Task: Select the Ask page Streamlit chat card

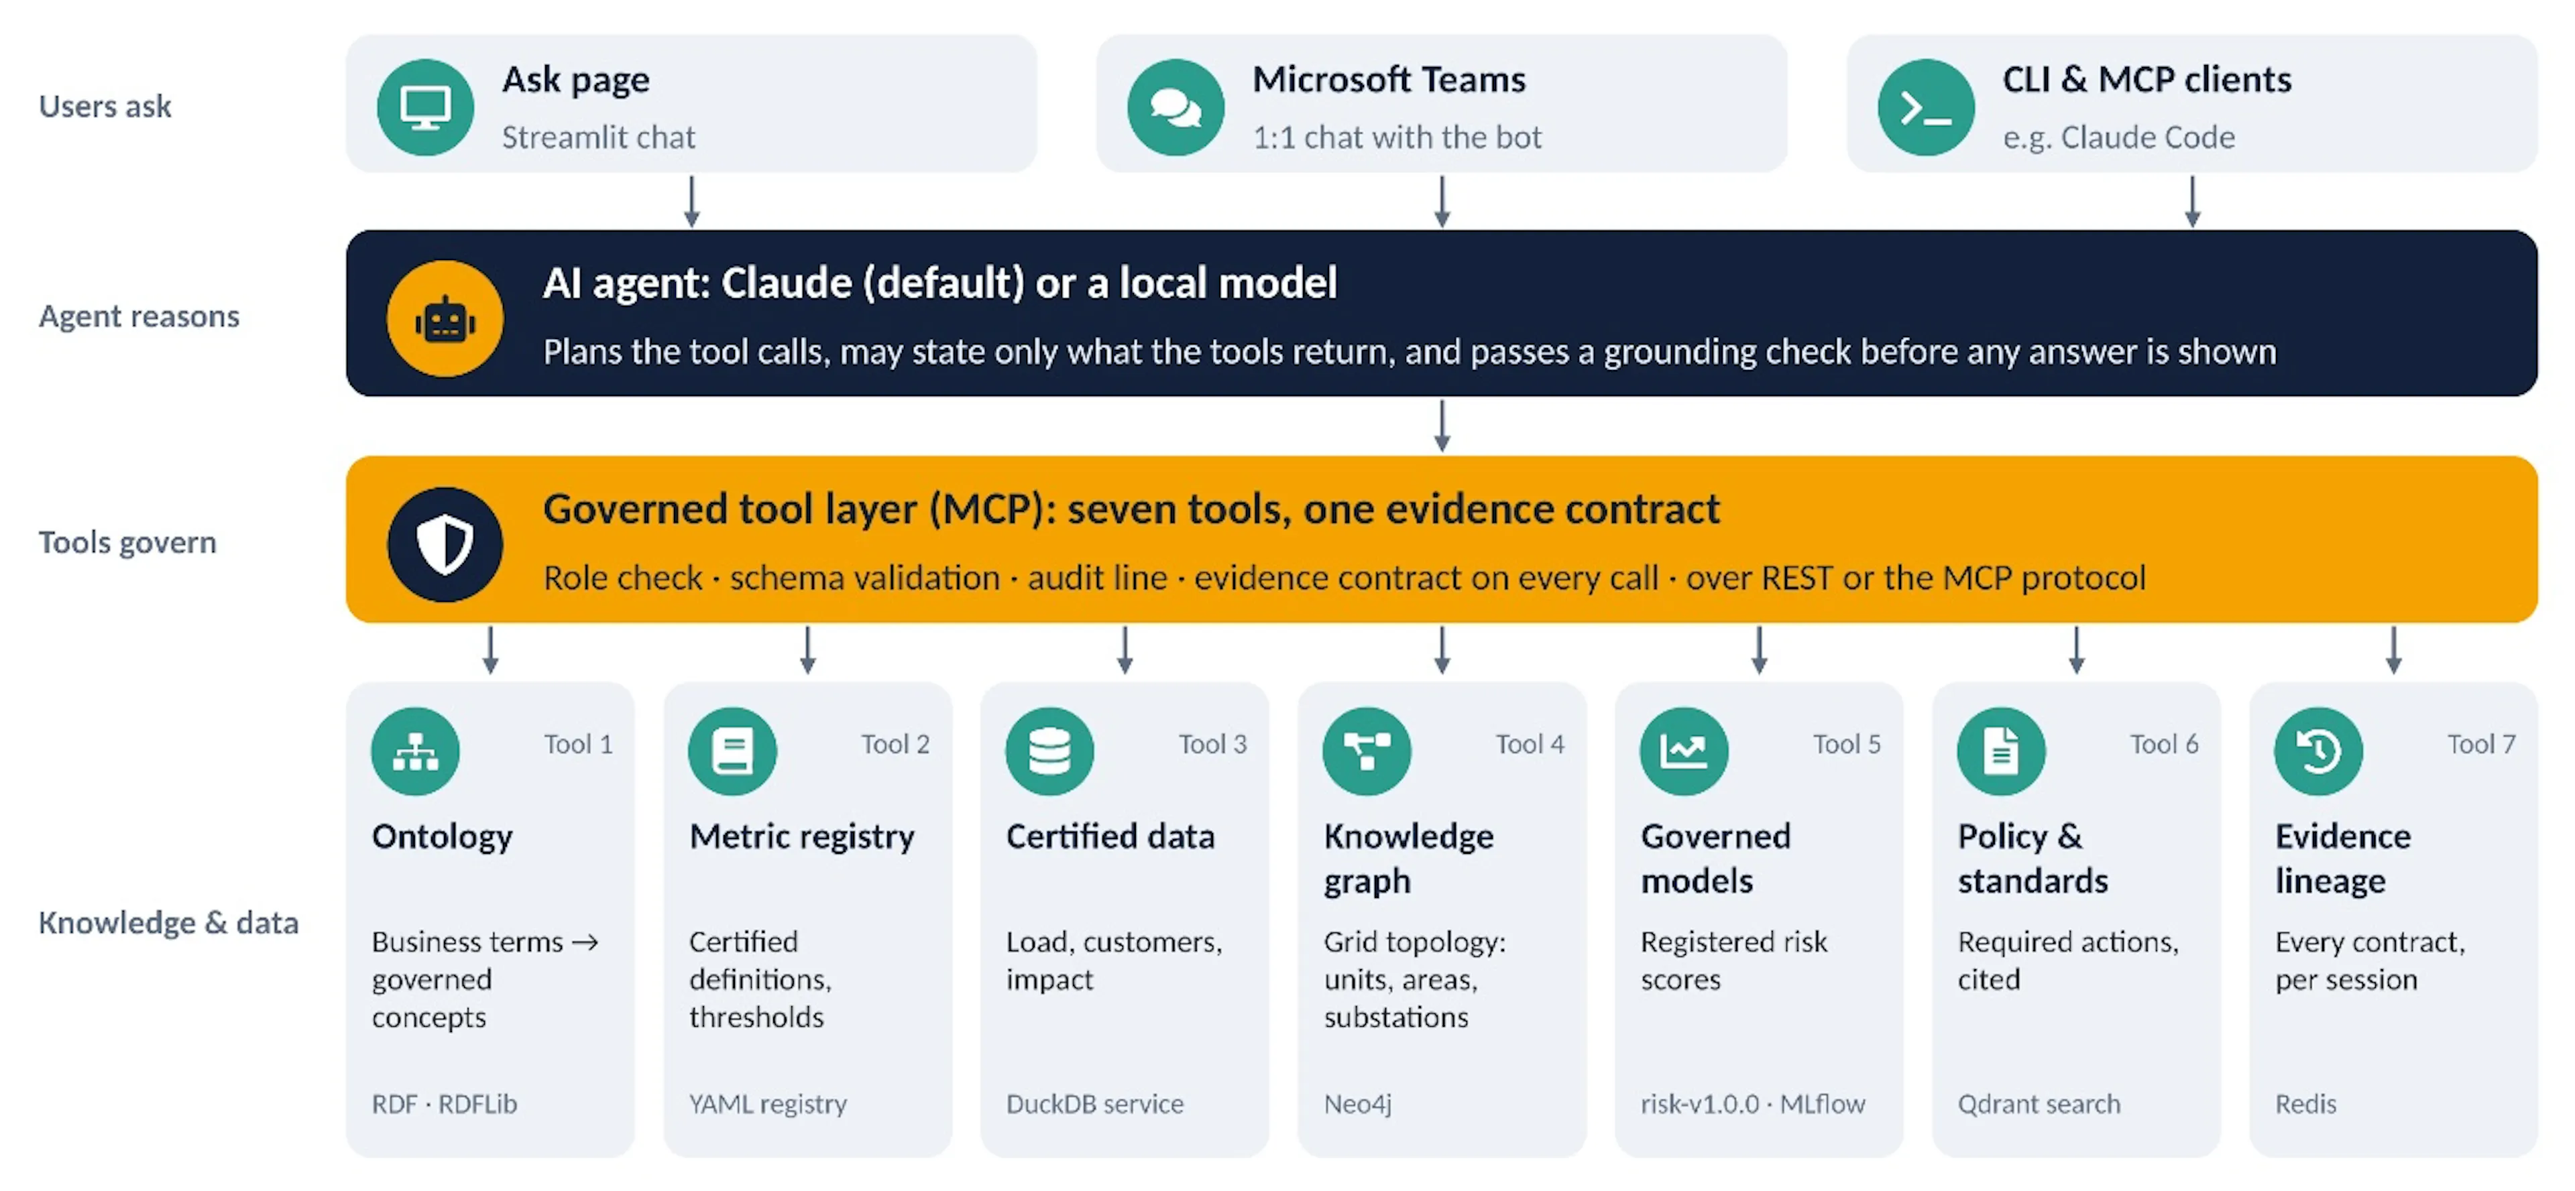Action: coord(691,104)
